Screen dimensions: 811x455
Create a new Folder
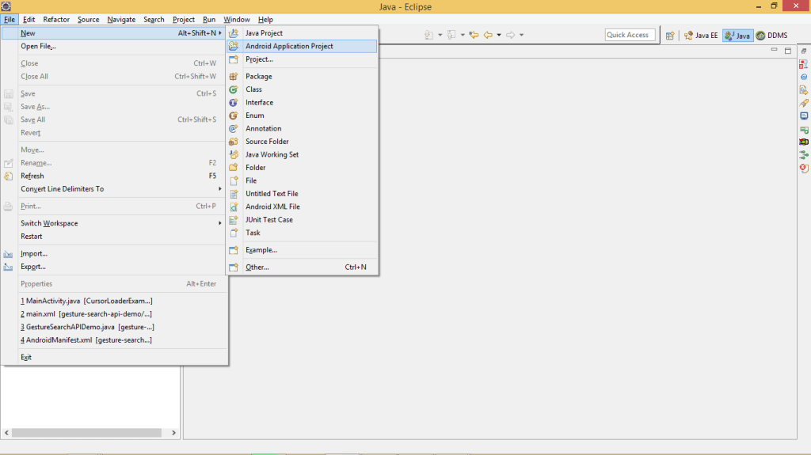302,168
